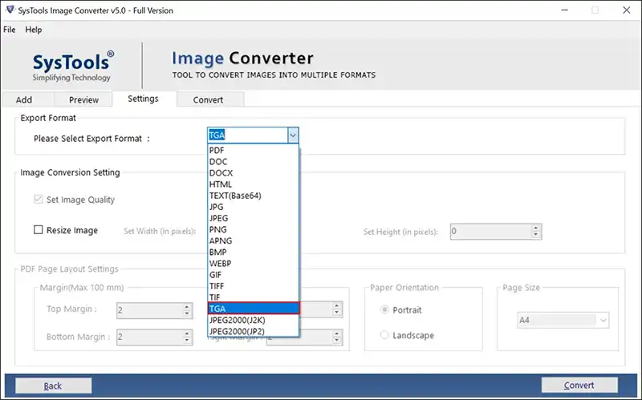Switch to the Preview tab
This screenshot has height=400, width=642.
click(83, 99)
